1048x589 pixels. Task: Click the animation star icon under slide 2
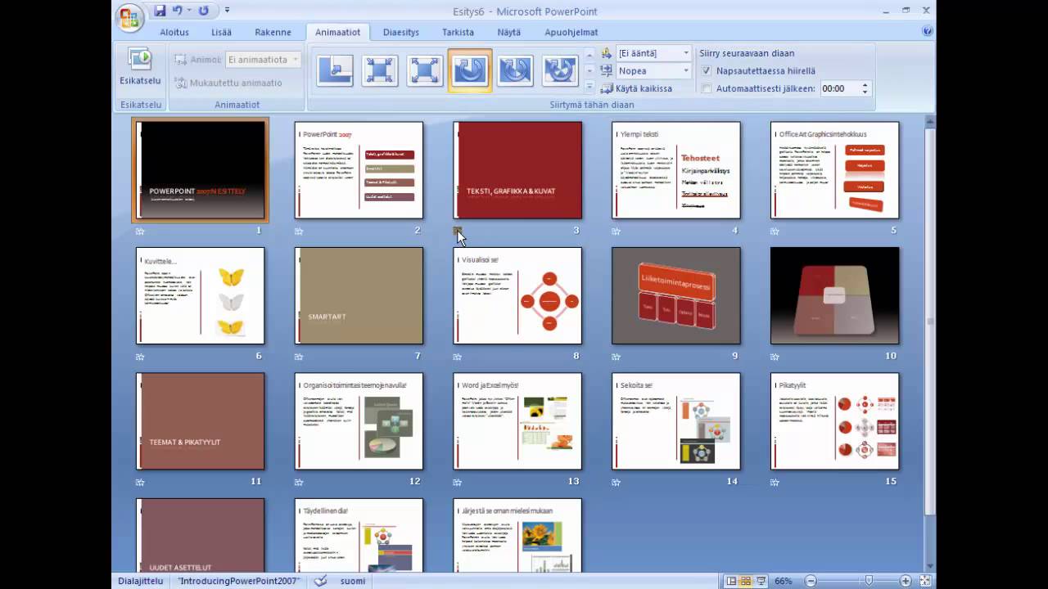pos(299,232)
